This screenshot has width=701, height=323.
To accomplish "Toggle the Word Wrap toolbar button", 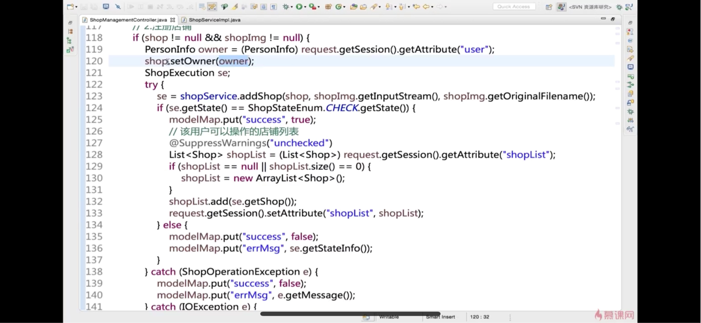I will click(x=202, y=7).
